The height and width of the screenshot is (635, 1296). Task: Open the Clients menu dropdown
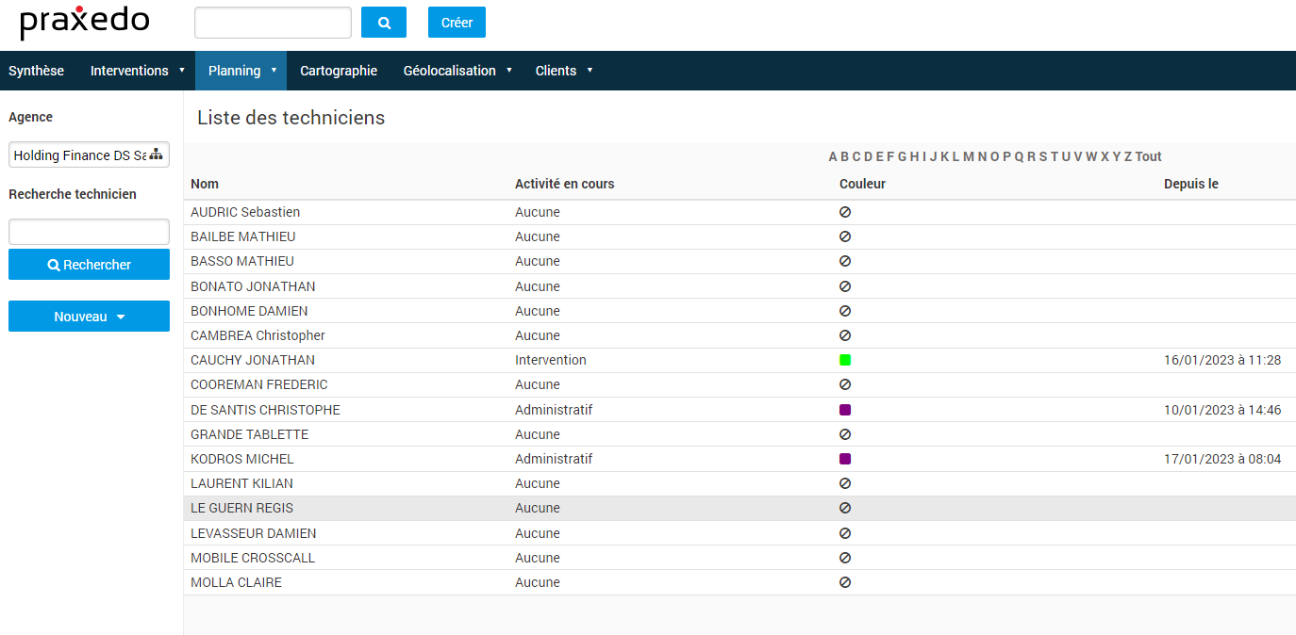[564, 71]
